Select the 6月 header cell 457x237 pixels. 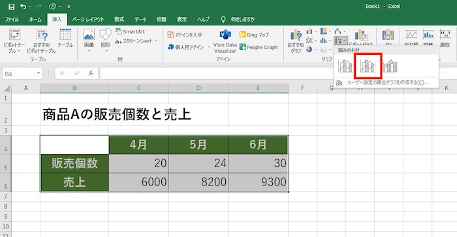[x=259, y=144]
